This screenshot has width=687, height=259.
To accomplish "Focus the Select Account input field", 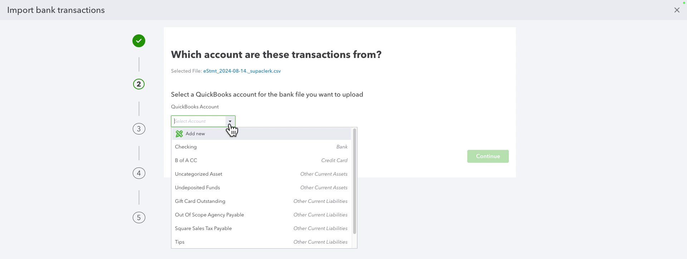I will click(199, 121).
